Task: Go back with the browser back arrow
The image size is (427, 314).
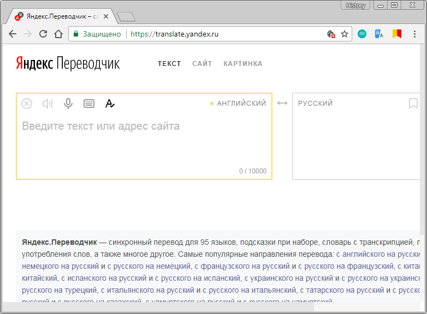Action: 13,34
